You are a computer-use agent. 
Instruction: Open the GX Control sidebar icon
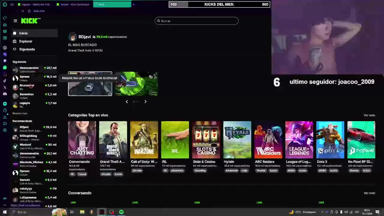tap(5, 198)
